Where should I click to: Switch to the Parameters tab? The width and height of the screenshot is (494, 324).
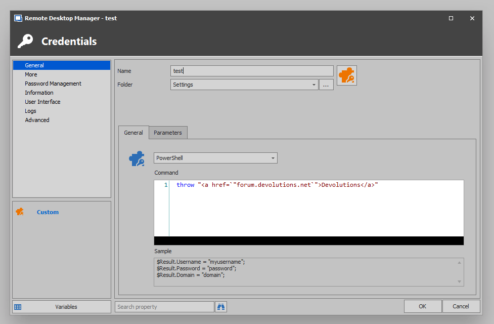pos(168,132)
